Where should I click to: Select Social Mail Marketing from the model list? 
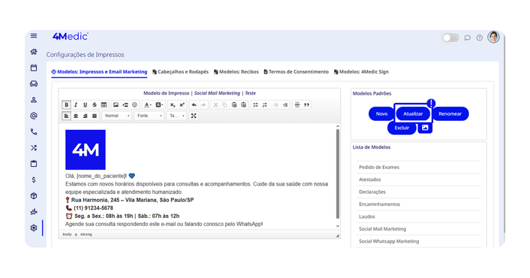pyautogui.click(x=382, y=229)
